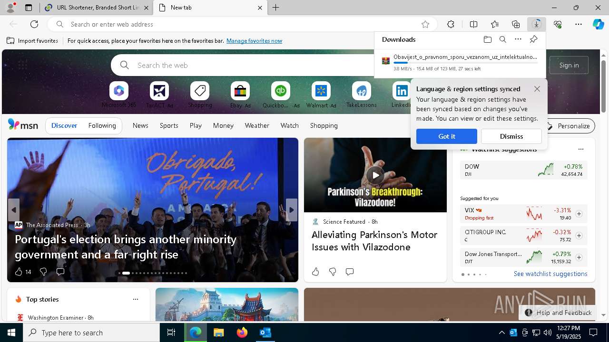Open Manage favorites now link

click(255, 41)
